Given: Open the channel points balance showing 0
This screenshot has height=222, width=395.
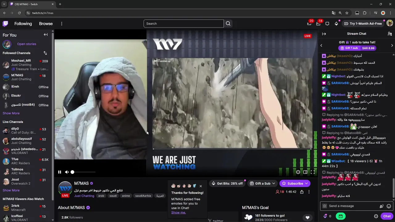Looking at the screenshot, I should pyautogui.click(x=327, y=216).
